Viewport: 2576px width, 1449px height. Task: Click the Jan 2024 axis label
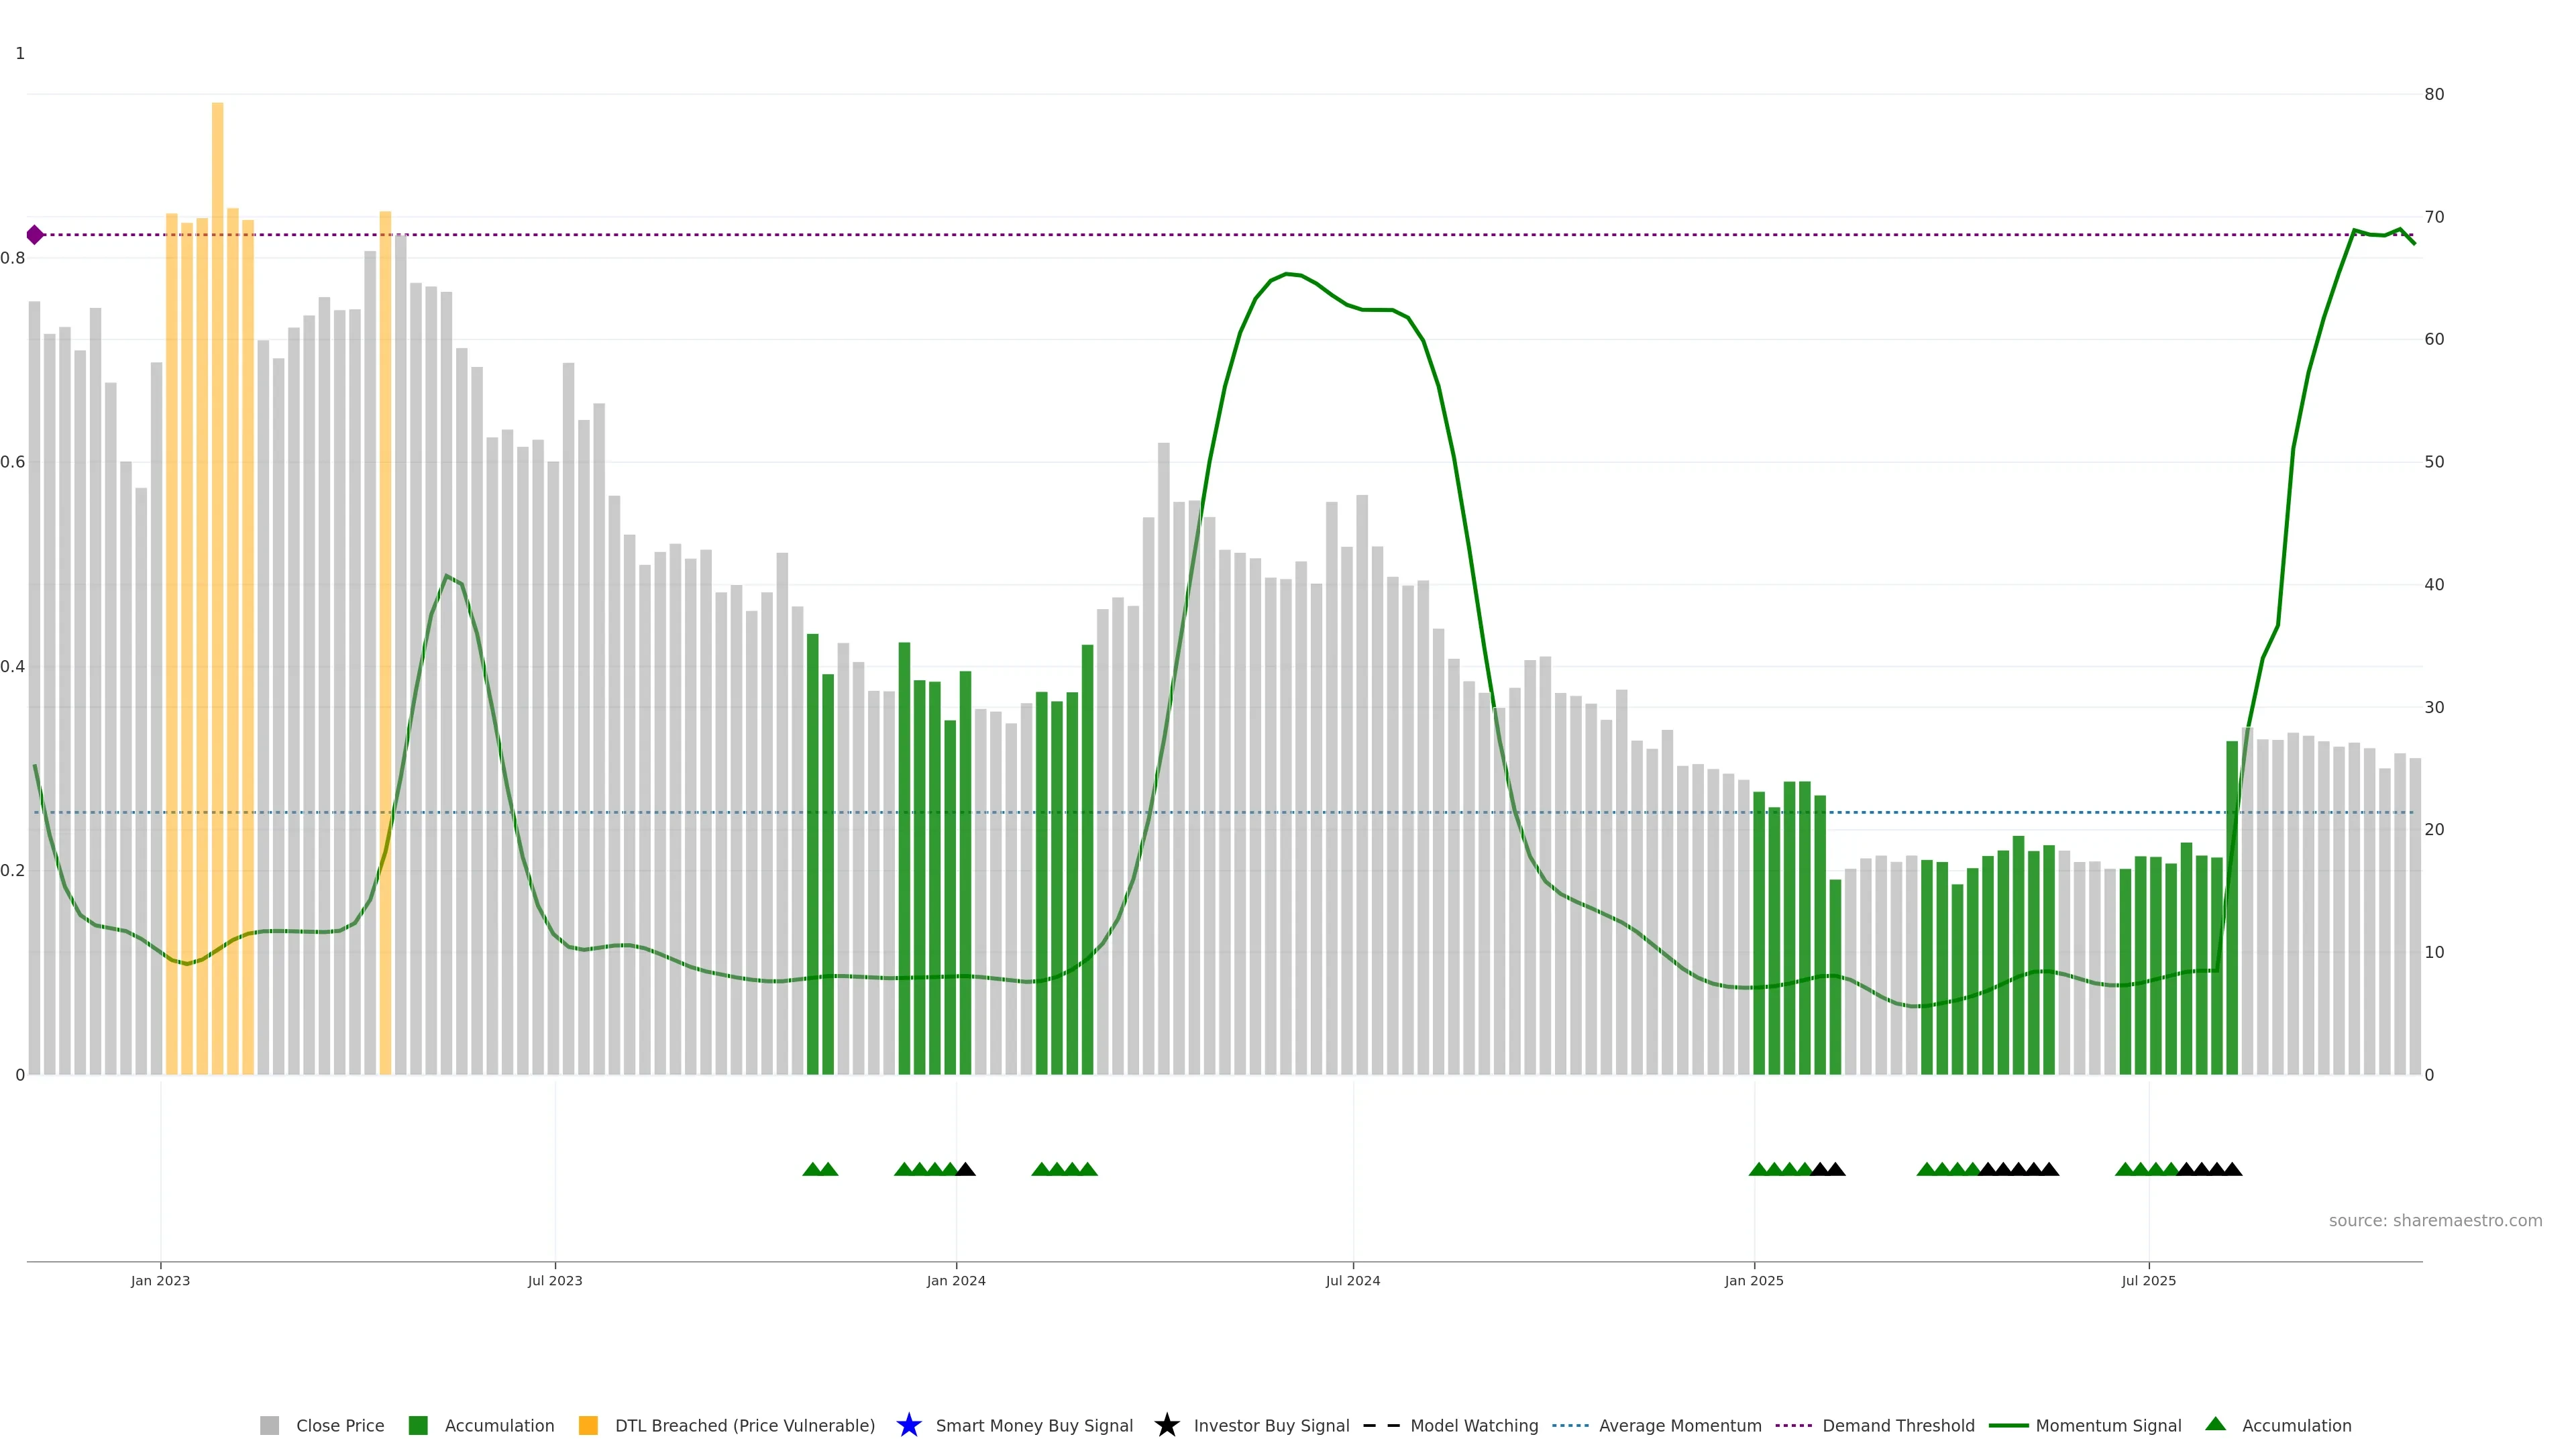pos(955,1280)
